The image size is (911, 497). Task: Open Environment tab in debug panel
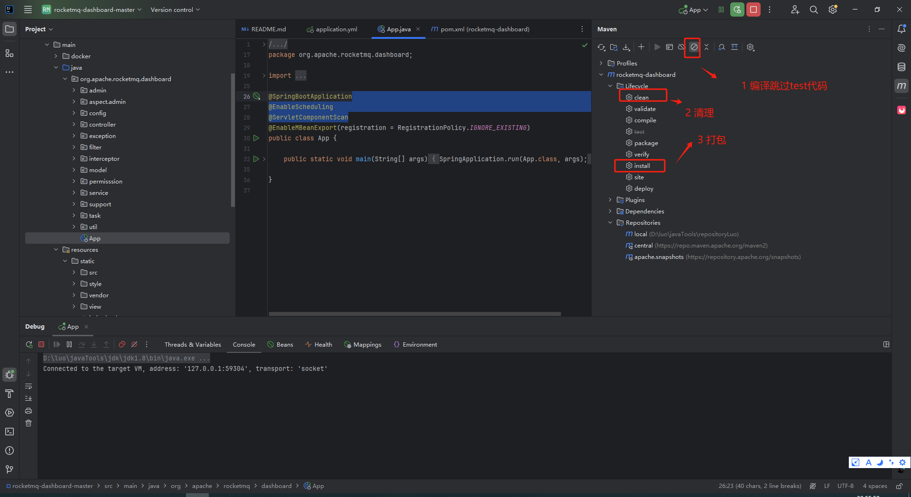coord(415,344)
